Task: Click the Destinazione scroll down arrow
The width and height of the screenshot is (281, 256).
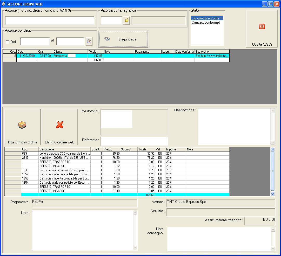Action: [x=272, y=142]
